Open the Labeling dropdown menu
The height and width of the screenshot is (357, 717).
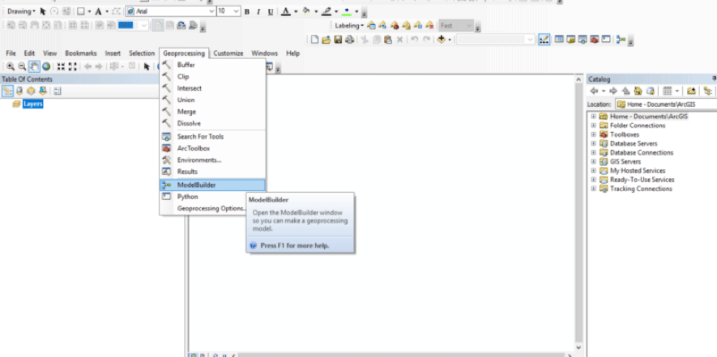pyautogui.click(x=349, y=26)
